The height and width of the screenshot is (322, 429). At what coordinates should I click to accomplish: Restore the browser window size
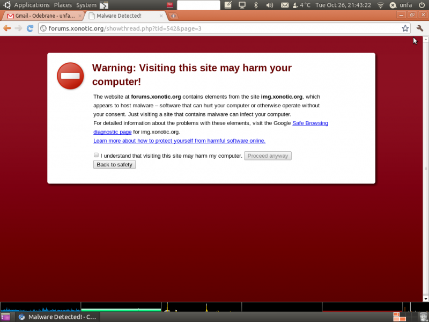(x=412, y=15)
